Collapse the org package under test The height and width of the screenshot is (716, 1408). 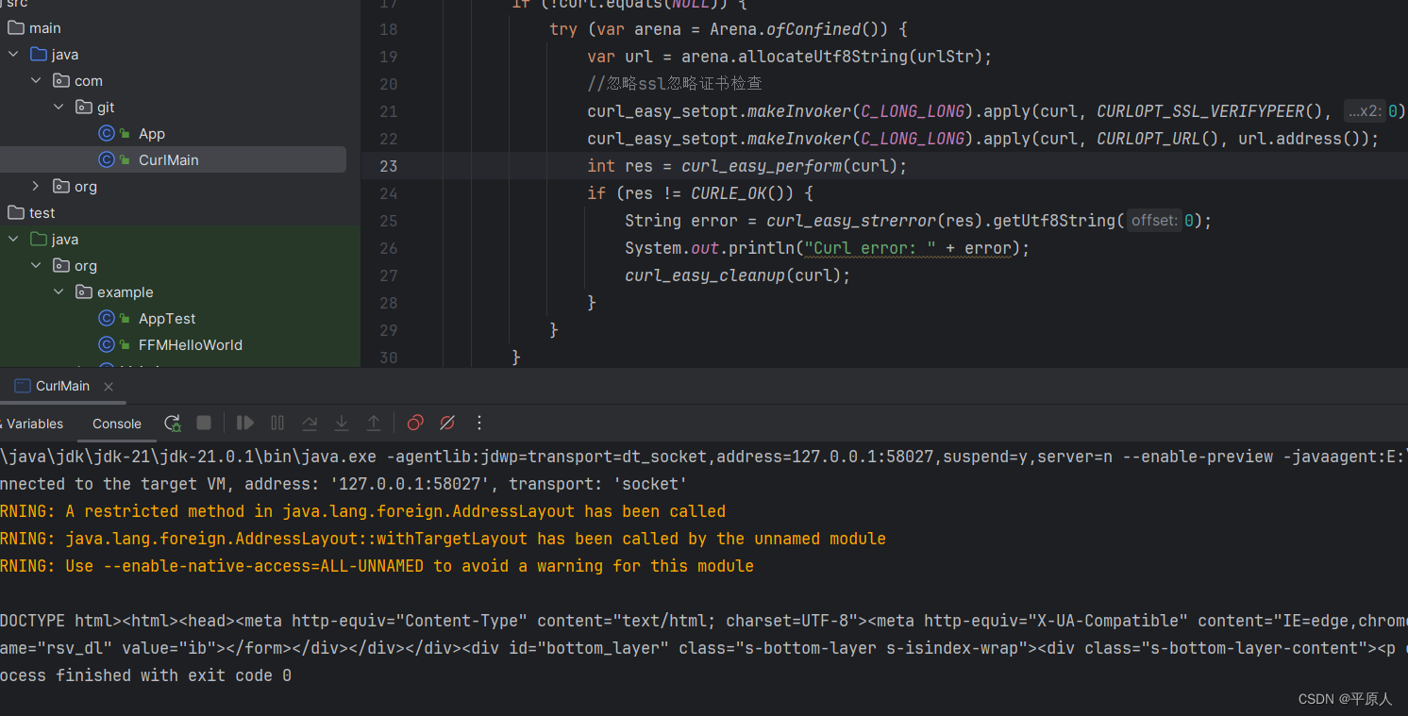tap(36, 266)
